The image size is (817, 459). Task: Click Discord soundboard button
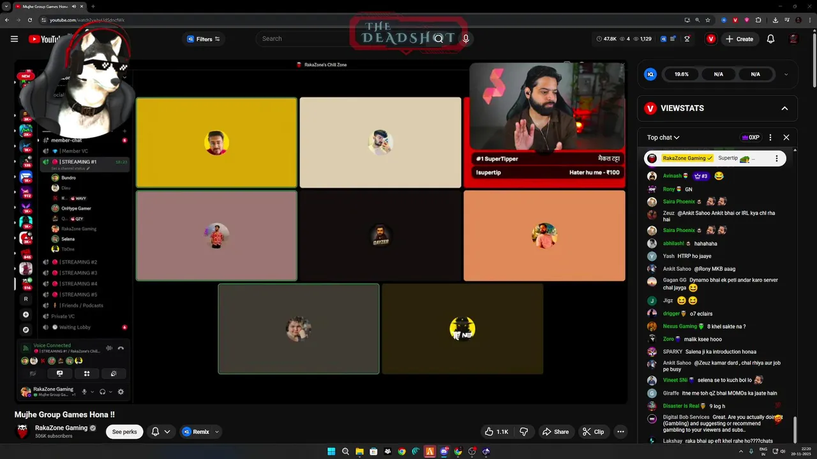pyautogui.click(x=114, y=374)
